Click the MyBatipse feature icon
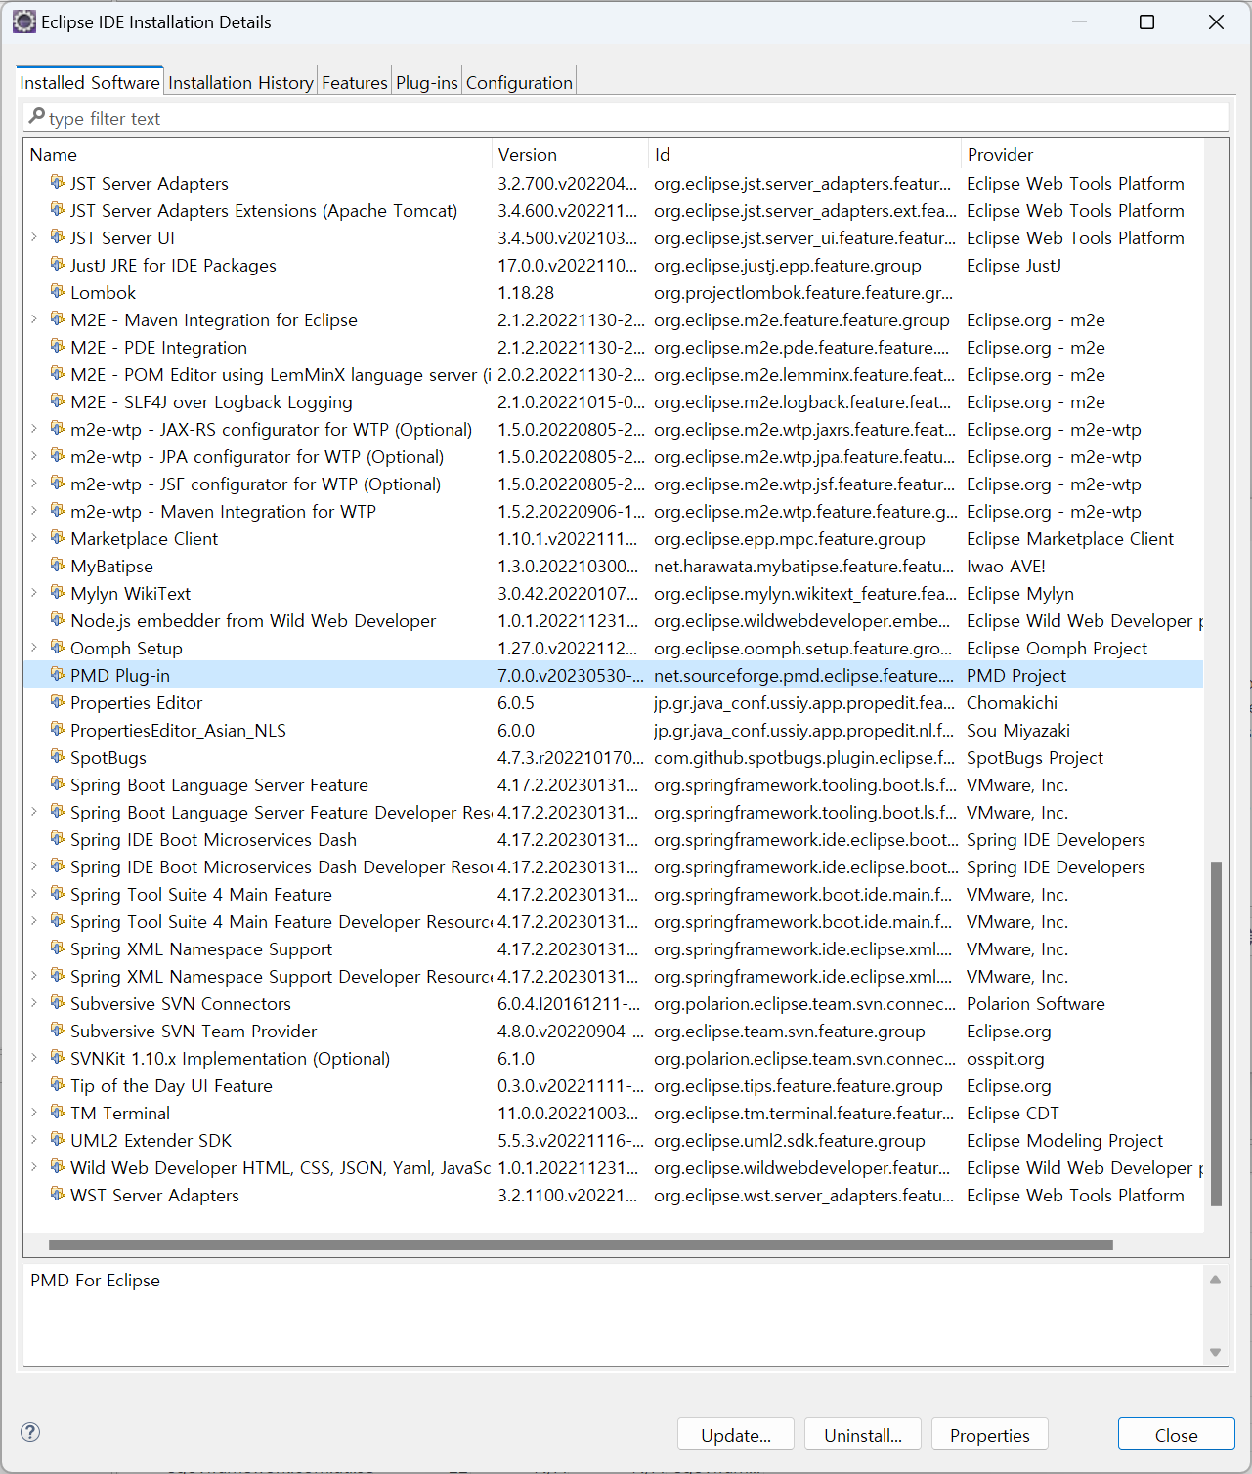The height and width of the screenshot is (1474, 1252). coord(58,566)
